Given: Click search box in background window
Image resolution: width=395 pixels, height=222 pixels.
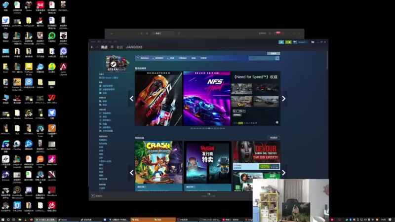Looking at the screenshot, I should coord(163,33).
